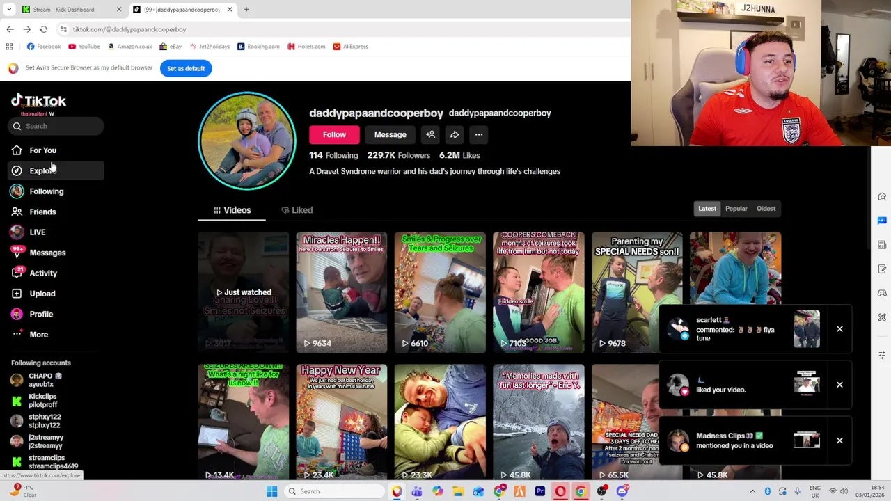891x501 pixels.
Task: Open the AliExpress bookmark
Action: pyautogui.click(x=350, y=47)
